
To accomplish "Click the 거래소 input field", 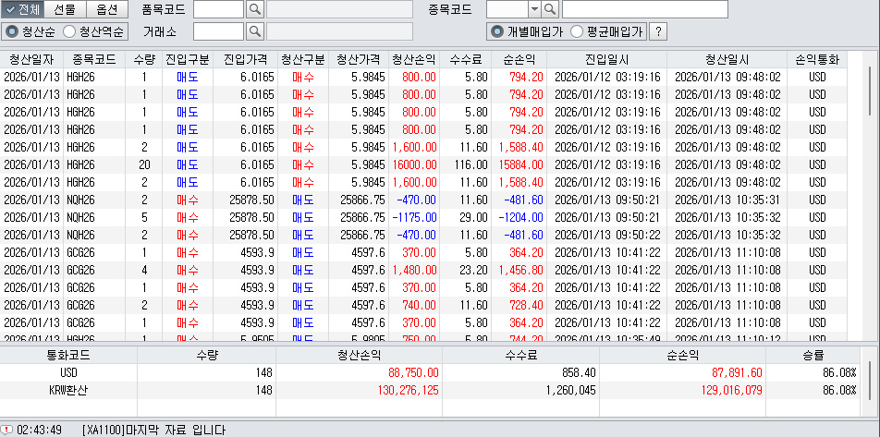I will pyautogui.click(x=218, y=31).
